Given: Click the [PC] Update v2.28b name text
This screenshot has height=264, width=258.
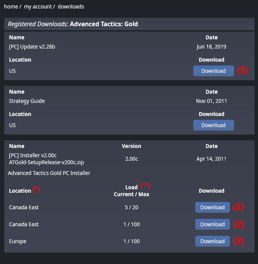Looking at the screenshot, I should [35, 47].
